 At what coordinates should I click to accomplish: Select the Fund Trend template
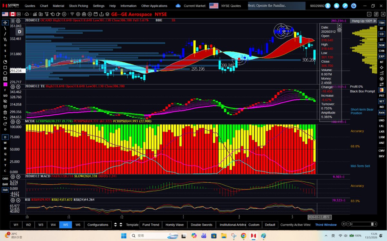[x=151, y=225]
